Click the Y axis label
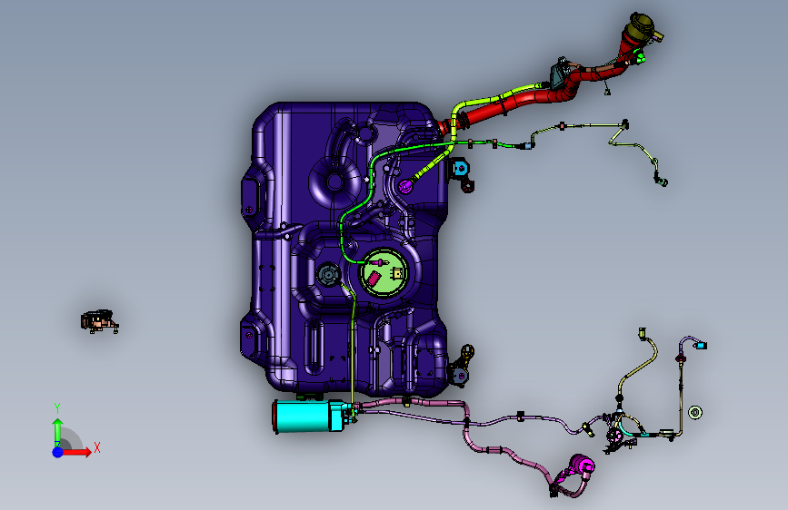The height and width of the screenshot is (510, 788). tap(57, 408)
